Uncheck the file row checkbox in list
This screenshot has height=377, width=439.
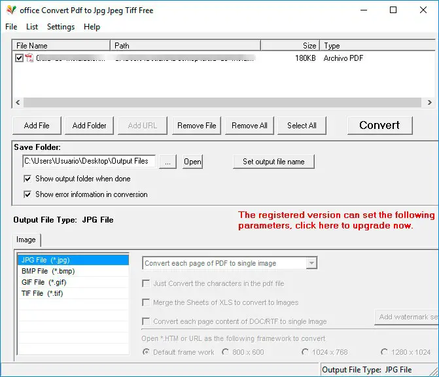coord(19,58)
